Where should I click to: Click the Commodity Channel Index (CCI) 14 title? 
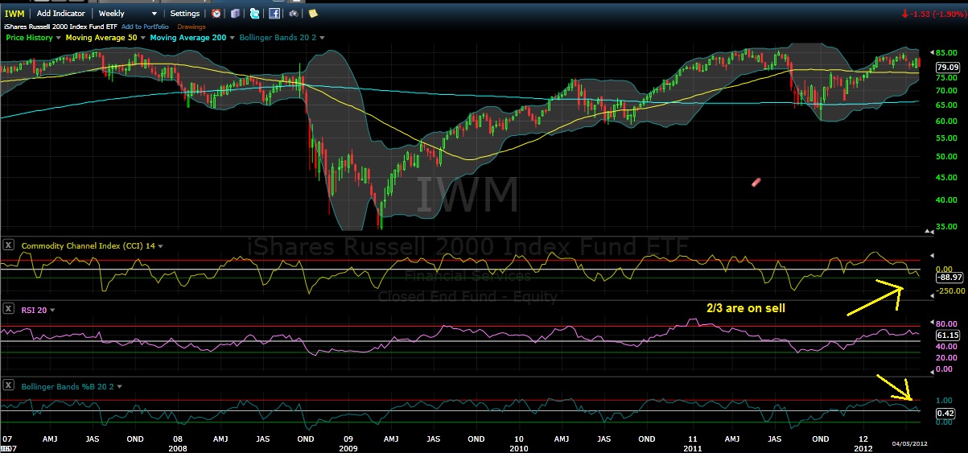89,245
